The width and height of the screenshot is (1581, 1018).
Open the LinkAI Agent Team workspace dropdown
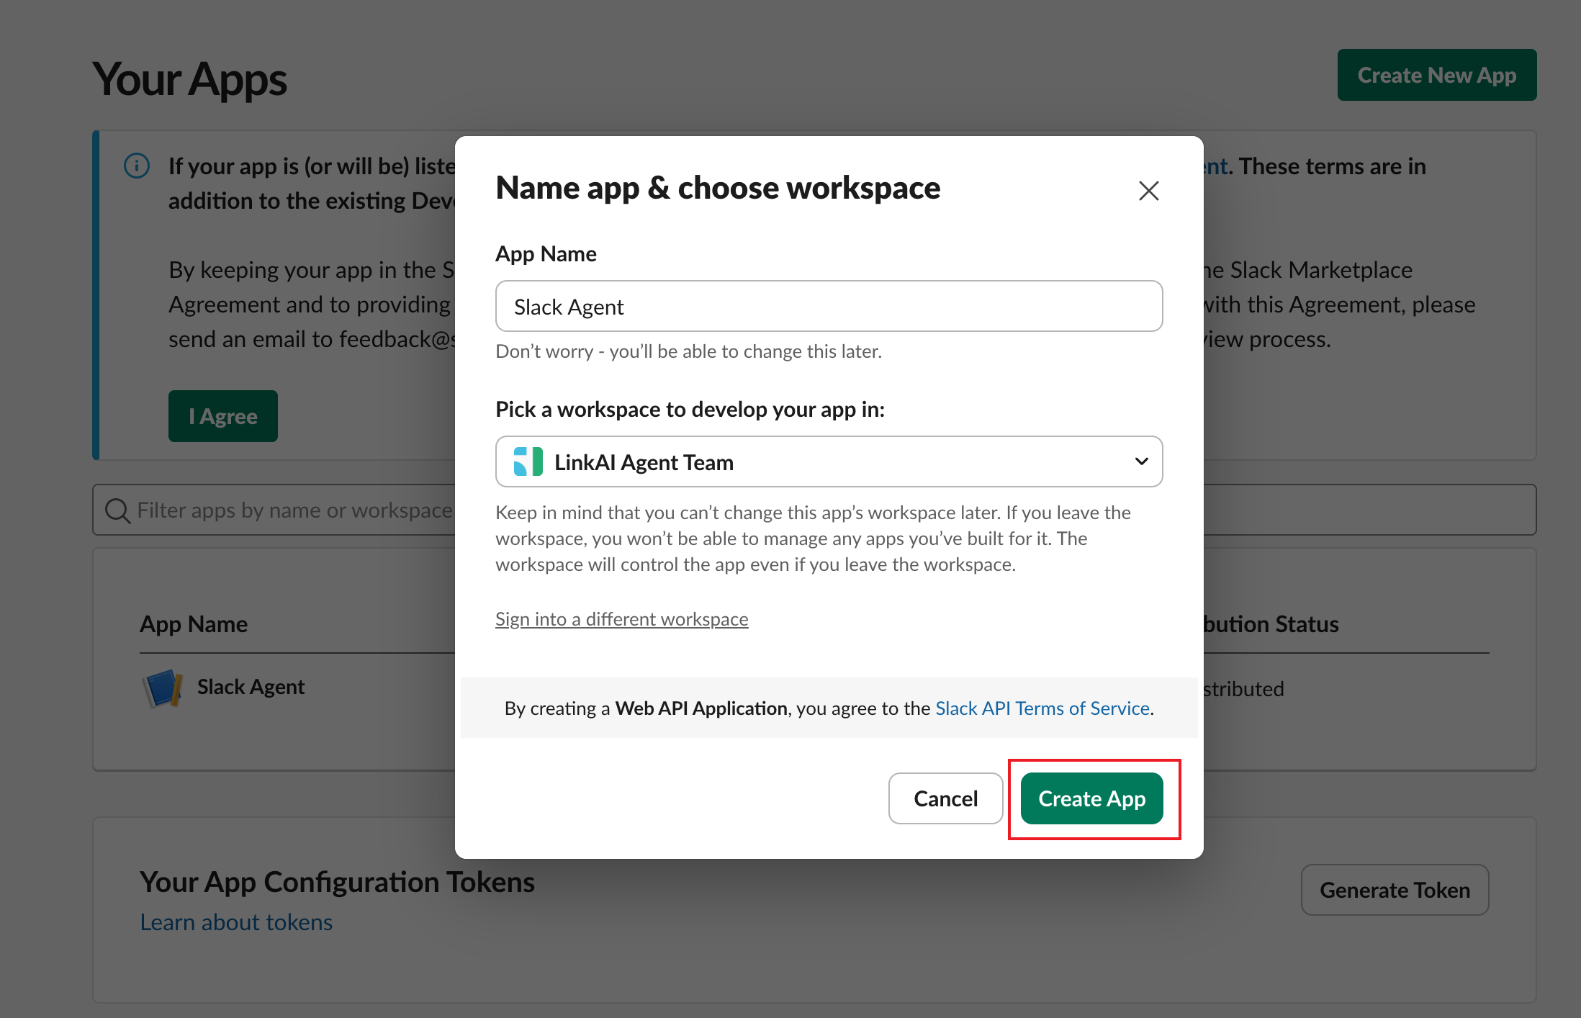pyautogui.click(x=829, y=462)
